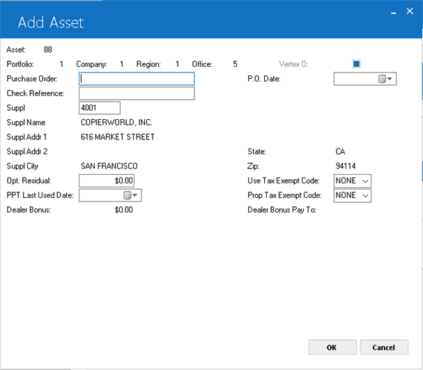The image size is (423, 370).
Task: Open the P.O. Date calendar picker icon
Action: tap(382, 79)
